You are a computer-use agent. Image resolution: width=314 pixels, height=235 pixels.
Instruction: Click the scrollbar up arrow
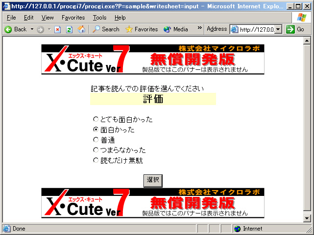click(x=307, y=41)
